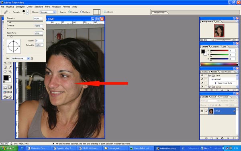Click the swap foreground/background colors arrow
Screen dimensions: 241x151
(10, 76)
